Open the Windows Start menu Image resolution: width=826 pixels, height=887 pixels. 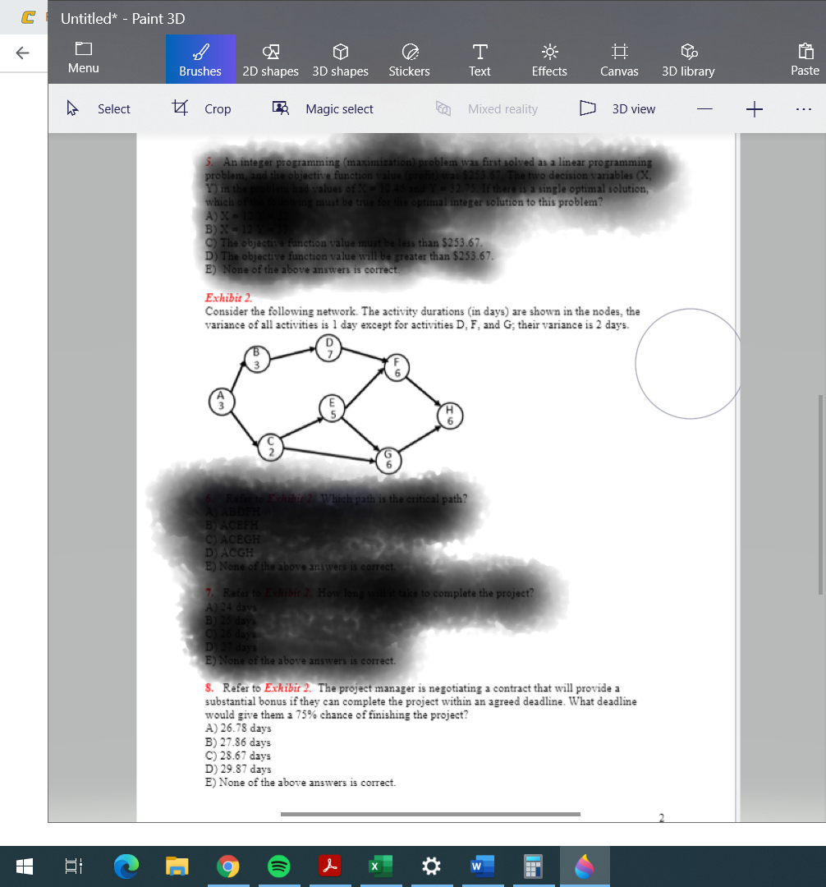pyautogui.click(x=24, y=866)
